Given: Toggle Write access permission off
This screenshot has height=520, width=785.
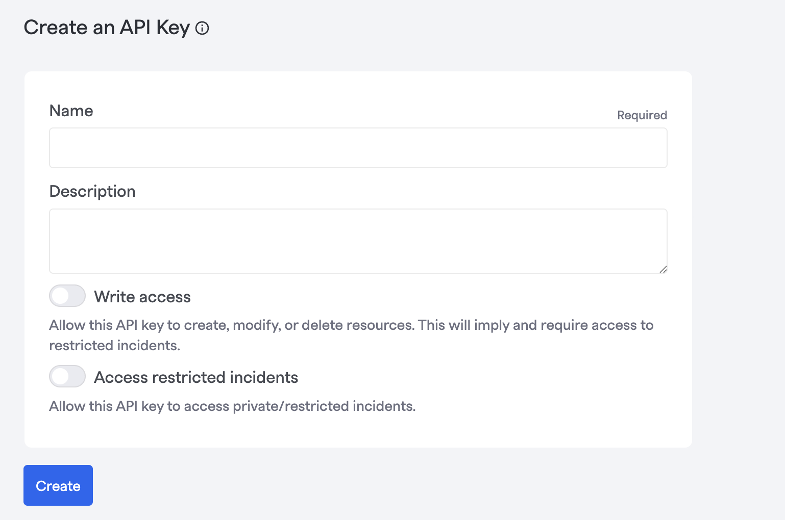Looking at the screenshot, I should pos(67,296).
